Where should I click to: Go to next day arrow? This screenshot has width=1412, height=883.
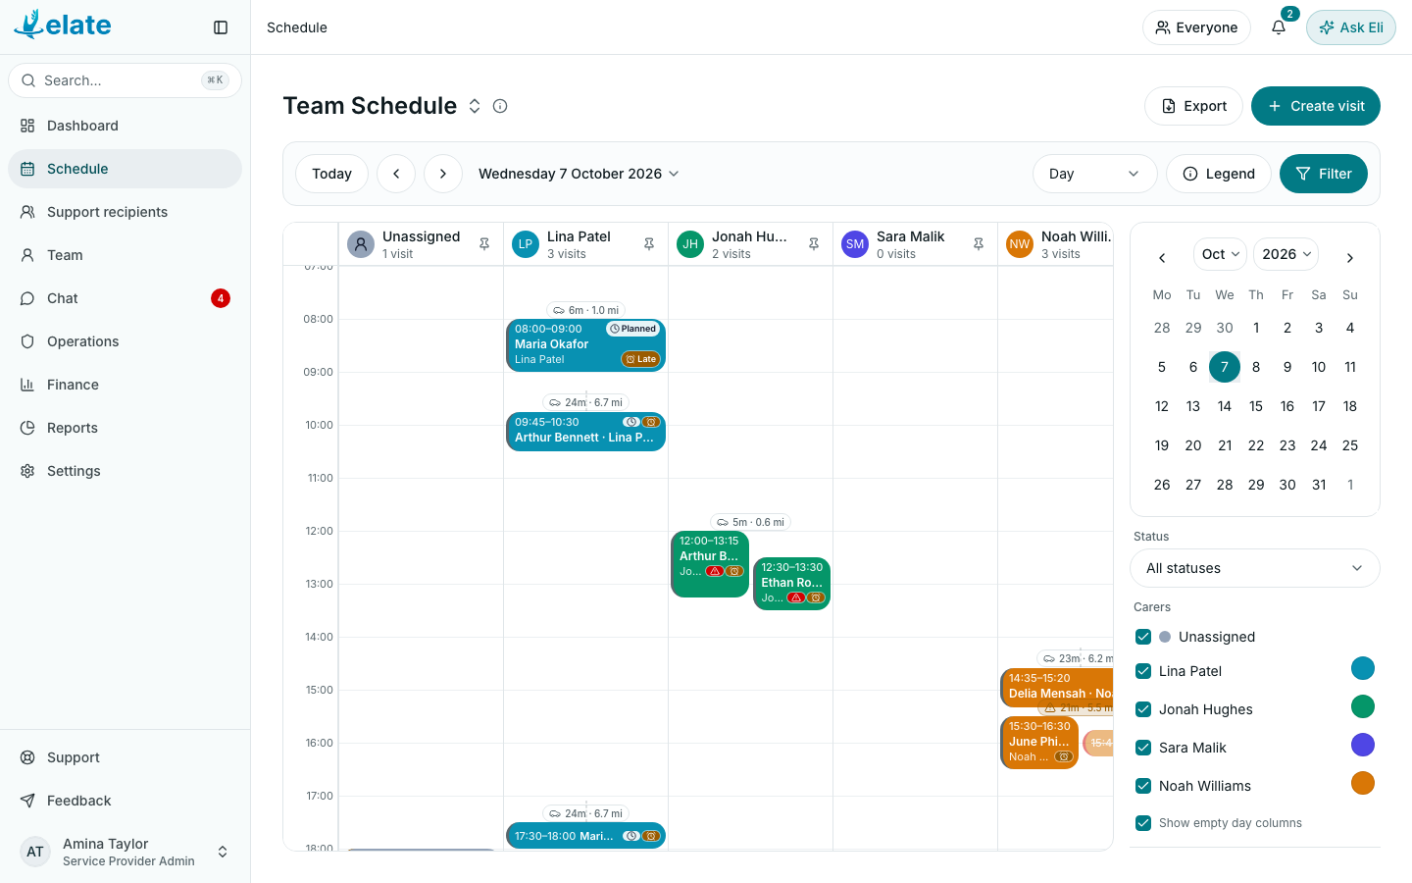443,174
